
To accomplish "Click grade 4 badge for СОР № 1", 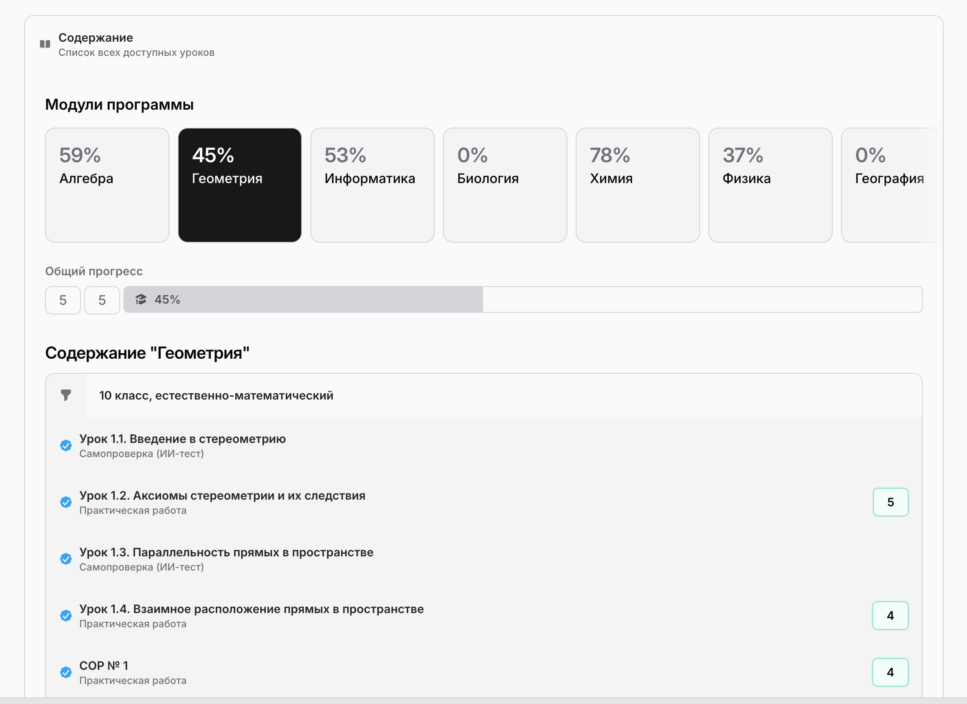I will (890, 672).
